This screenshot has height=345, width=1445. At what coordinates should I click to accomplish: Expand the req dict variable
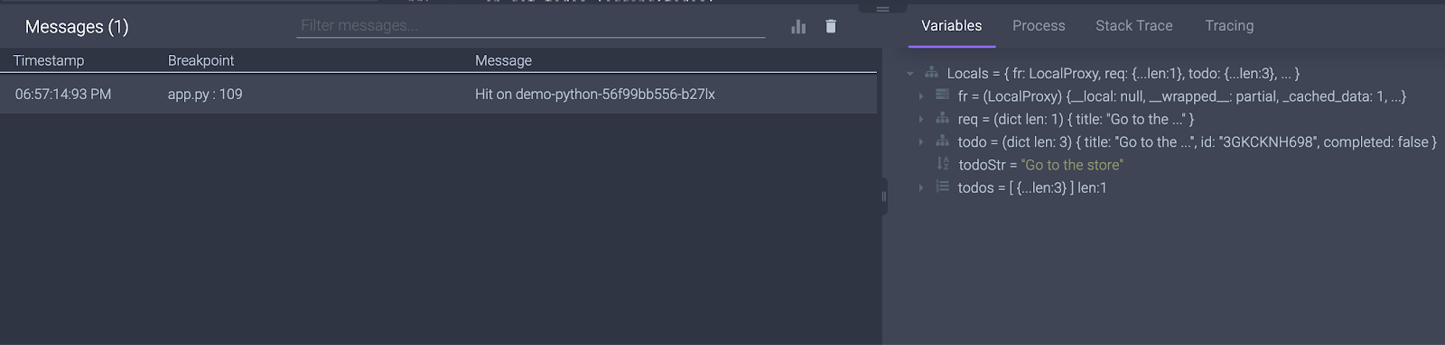coord(921,119)
